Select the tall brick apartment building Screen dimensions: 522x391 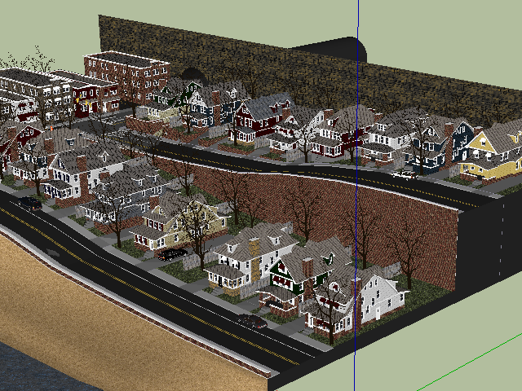127,77
